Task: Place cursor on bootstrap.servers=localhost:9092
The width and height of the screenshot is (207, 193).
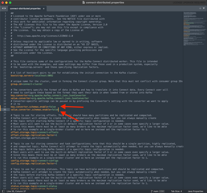Action: pyautogui.click(x=32, y=75)
